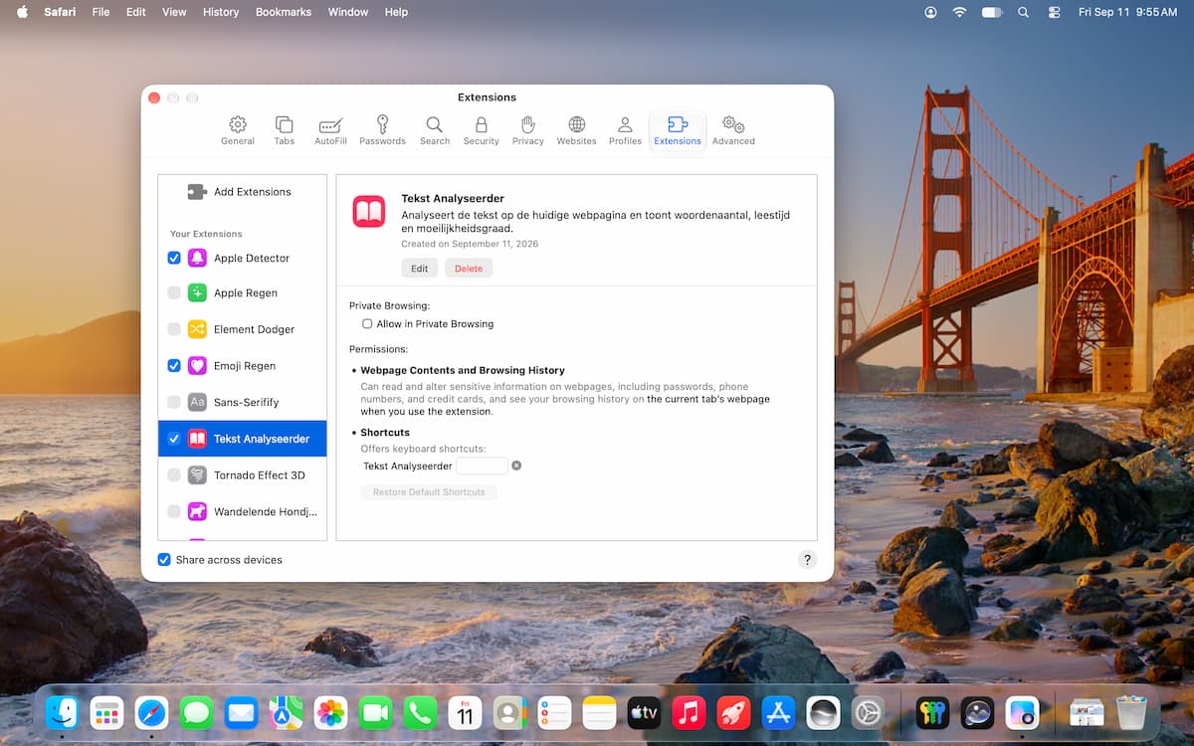Open Music from the Dock
This screenshot has height=746, width=1194.
point(689,712)
